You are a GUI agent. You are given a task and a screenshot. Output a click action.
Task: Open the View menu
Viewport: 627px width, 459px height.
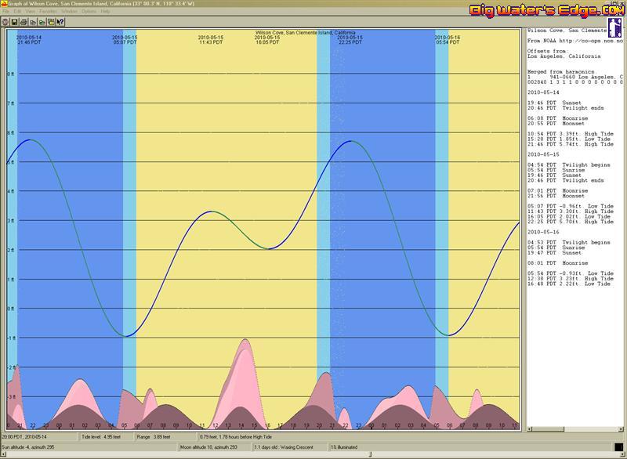coord(30,13)
